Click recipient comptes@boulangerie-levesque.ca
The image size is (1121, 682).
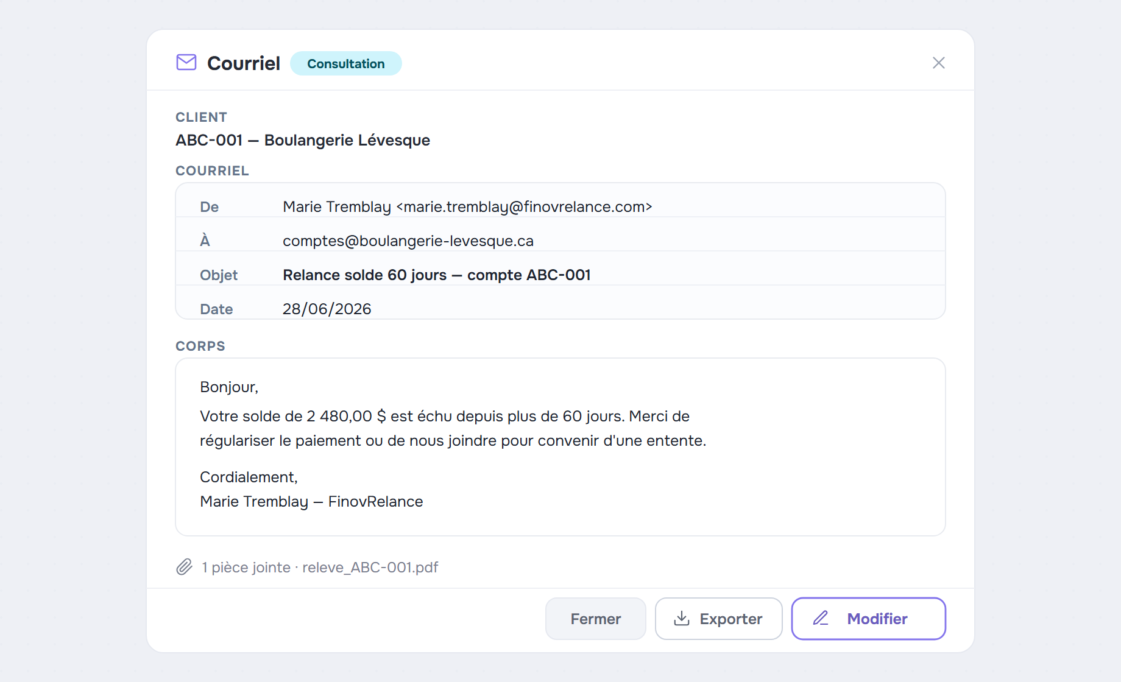[x=408, y=241]
